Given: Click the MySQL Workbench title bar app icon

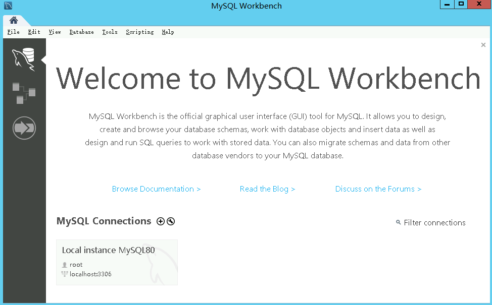Looking at the screenshot, I should [8, 6].
